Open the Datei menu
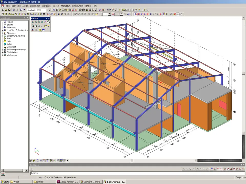 [x=8, y=6]
